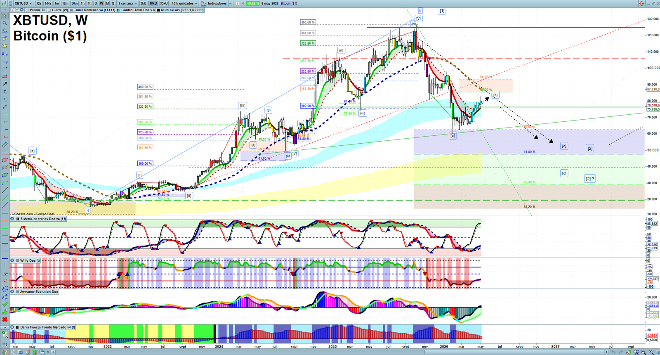This screenshot has width=660, height=355.
Task: Open the Indicadores menu
Action: click(214, 3)
